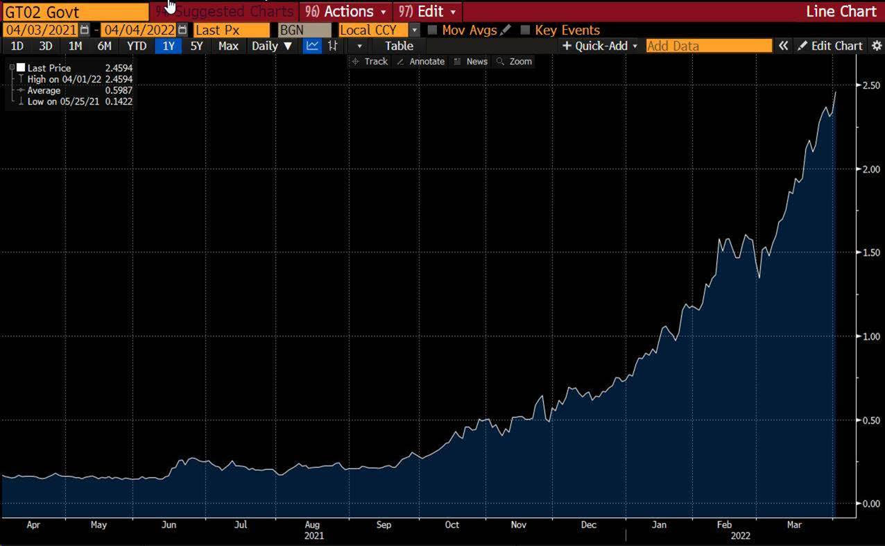Viewport: 885px width, 546px height.
Task: Click the Low marker icon in legend
Action: (21, 101)
